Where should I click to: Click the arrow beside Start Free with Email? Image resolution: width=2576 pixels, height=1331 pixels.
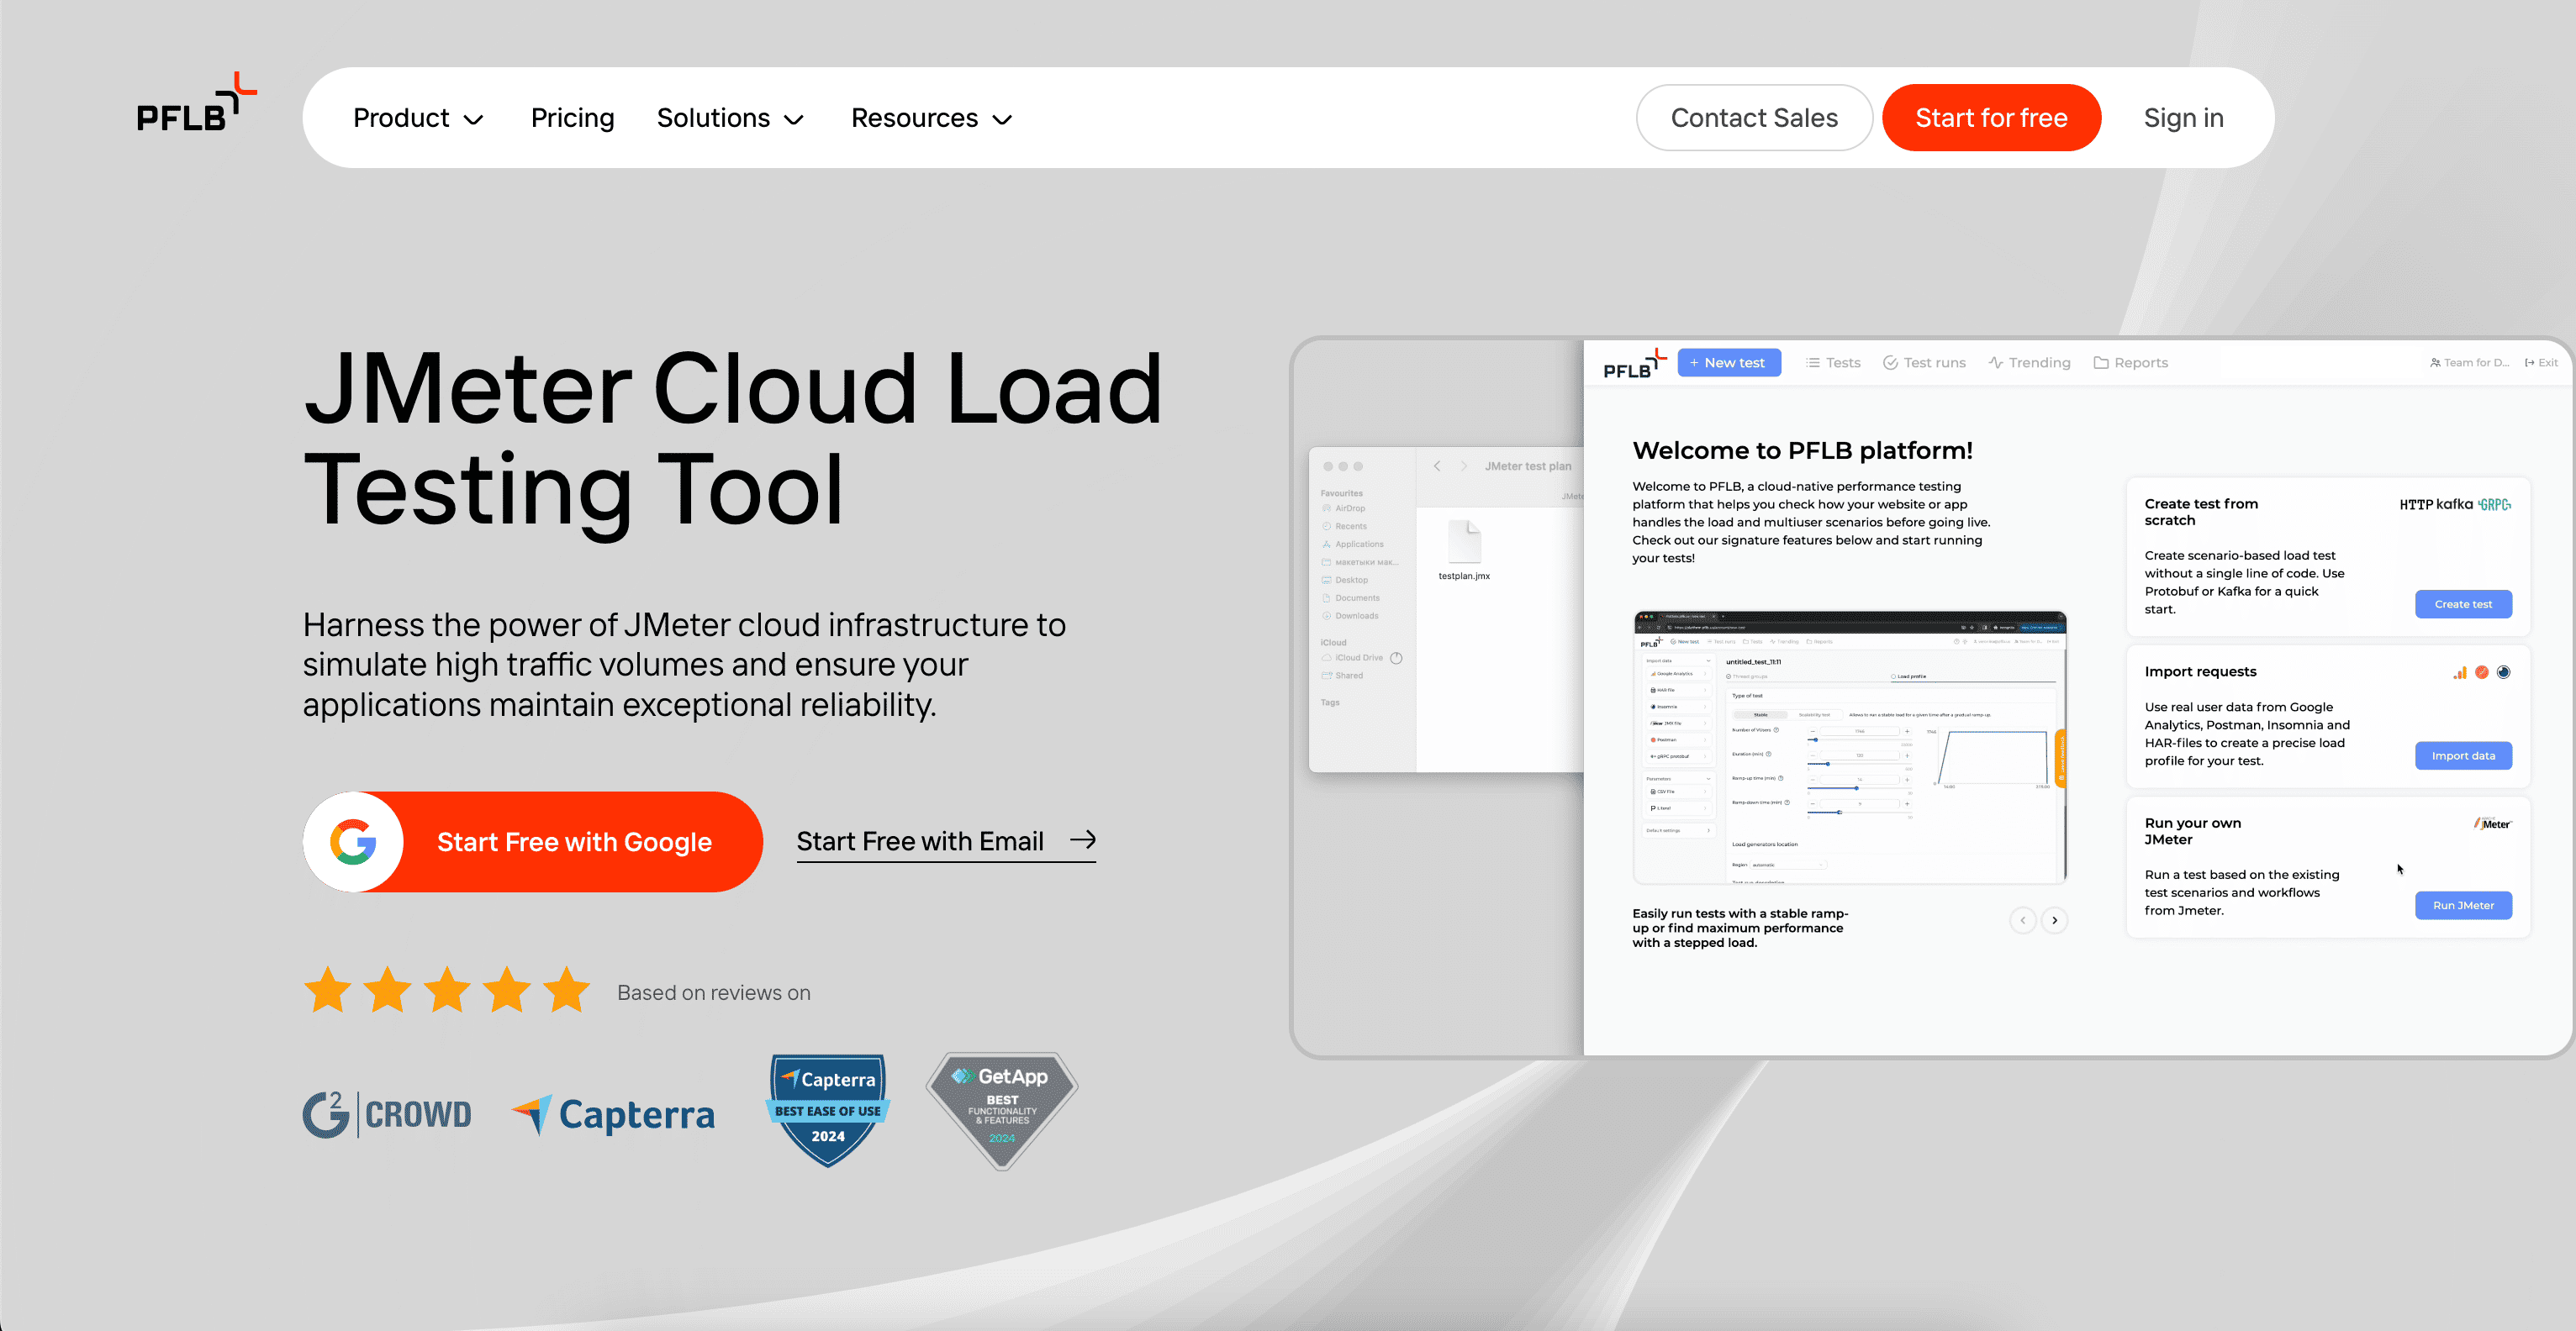click(1083, 839)
